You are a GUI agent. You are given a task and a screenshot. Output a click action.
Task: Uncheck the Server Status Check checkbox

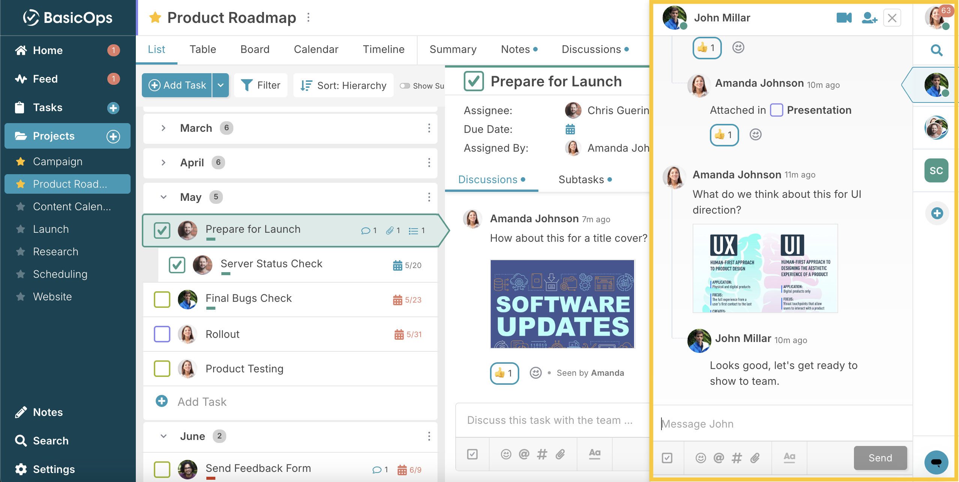pyautogui.click(x=177, y=265)
